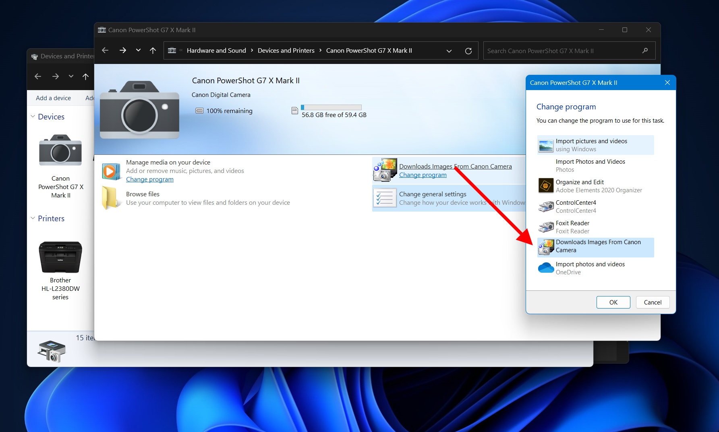Click Change program under Manage media
The height and width of the screenshot is (432, 719).
pos(150,179)
